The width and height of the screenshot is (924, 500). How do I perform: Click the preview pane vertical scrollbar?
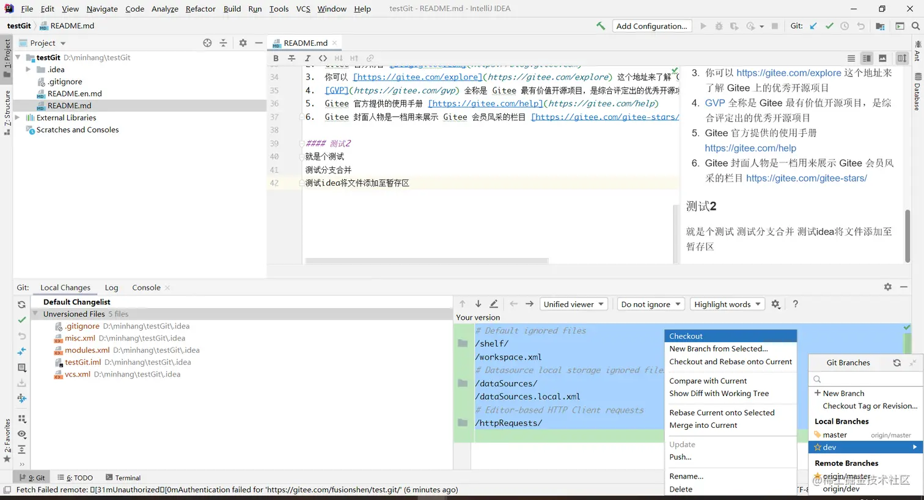[908, 235]
